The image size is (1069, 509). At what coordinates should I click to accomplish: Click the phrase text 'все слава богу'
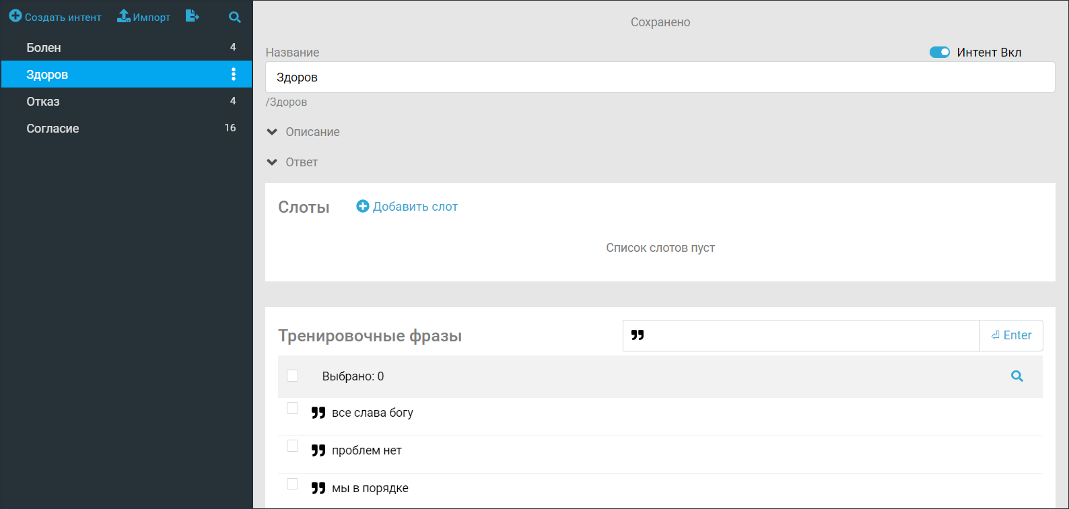click(x=372, y=413)
